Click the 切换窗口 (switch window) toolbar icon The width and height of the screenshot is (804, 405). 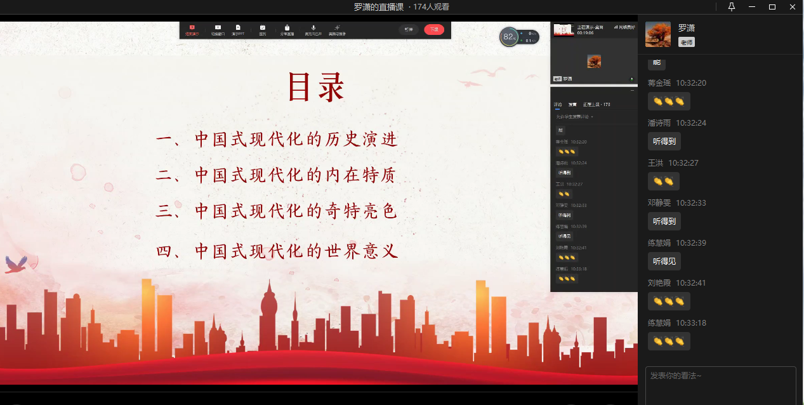218,29
